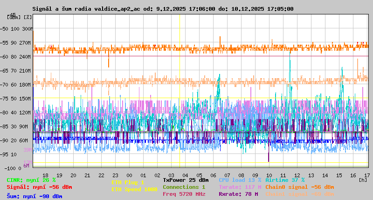Click the purple Rxrate 78 M label

[238, 194]
